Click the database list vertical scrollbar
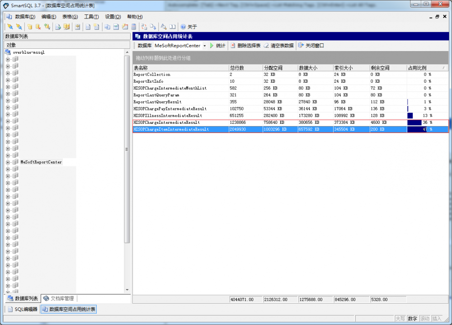 (x=127, y=149)
